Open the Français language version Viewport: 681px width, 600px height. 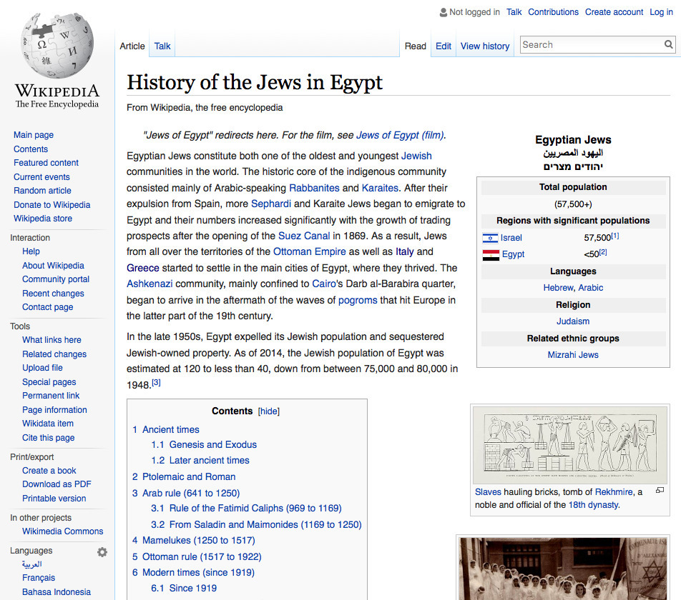[38, 578]
